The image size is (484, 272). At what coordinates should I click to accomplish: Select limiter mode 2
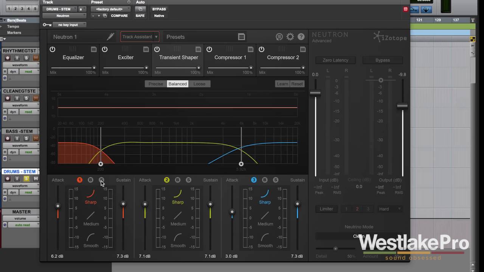(357, 209)
